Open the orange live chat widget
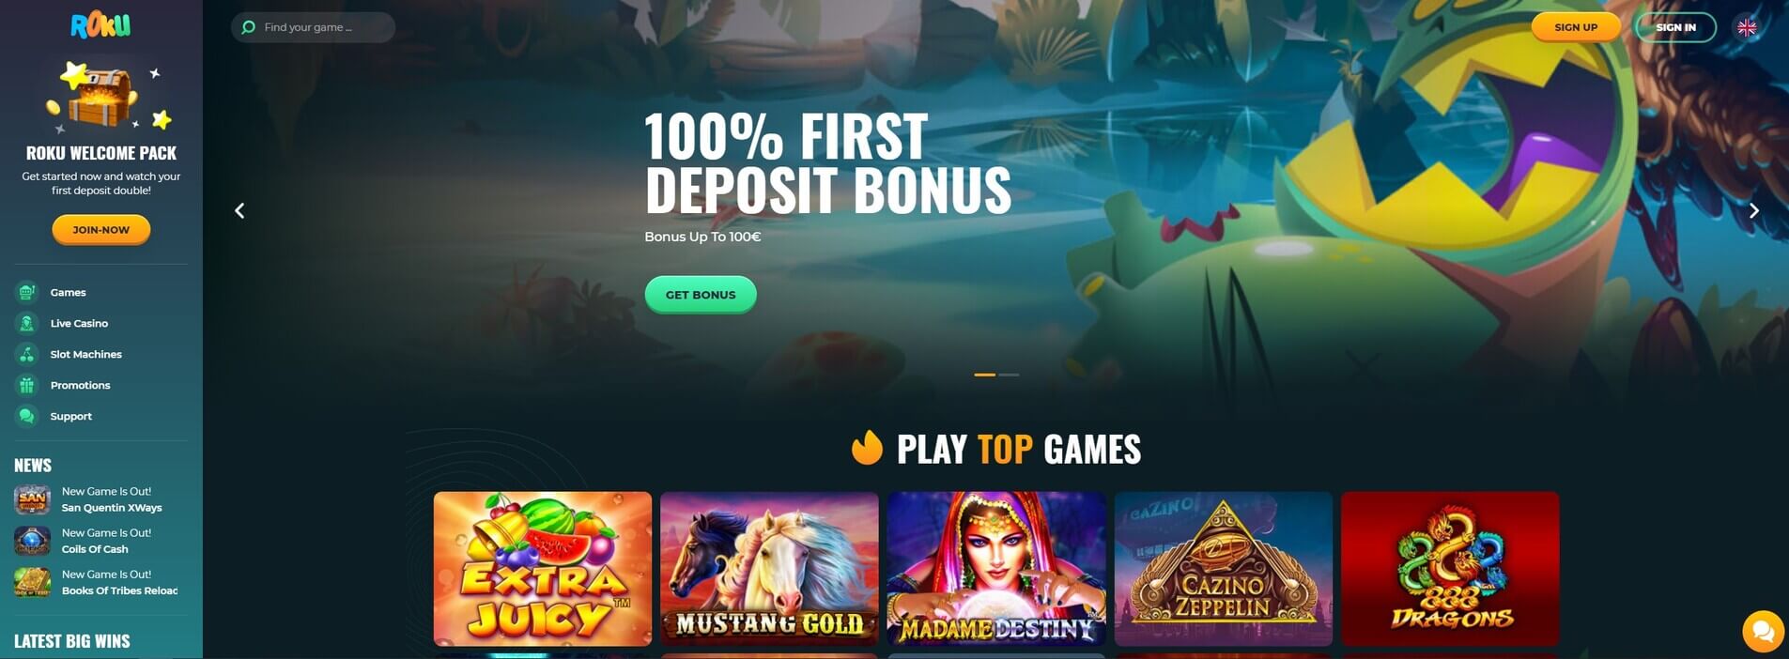 pos(1763,631)
